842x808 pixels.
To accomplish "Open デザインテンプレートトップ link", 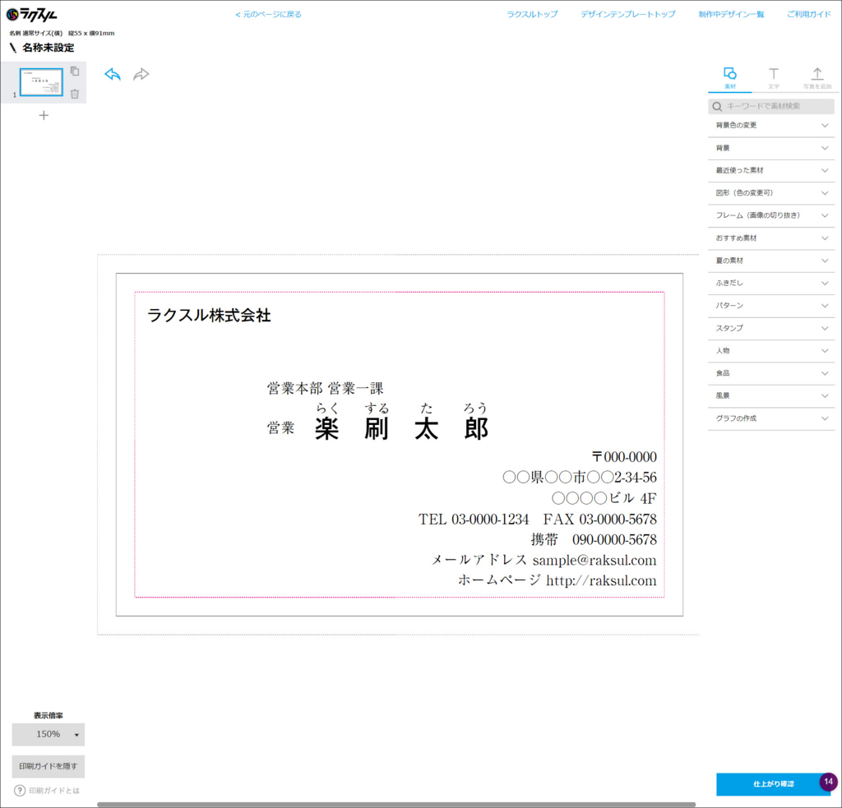I will click(x=627, y=15).
